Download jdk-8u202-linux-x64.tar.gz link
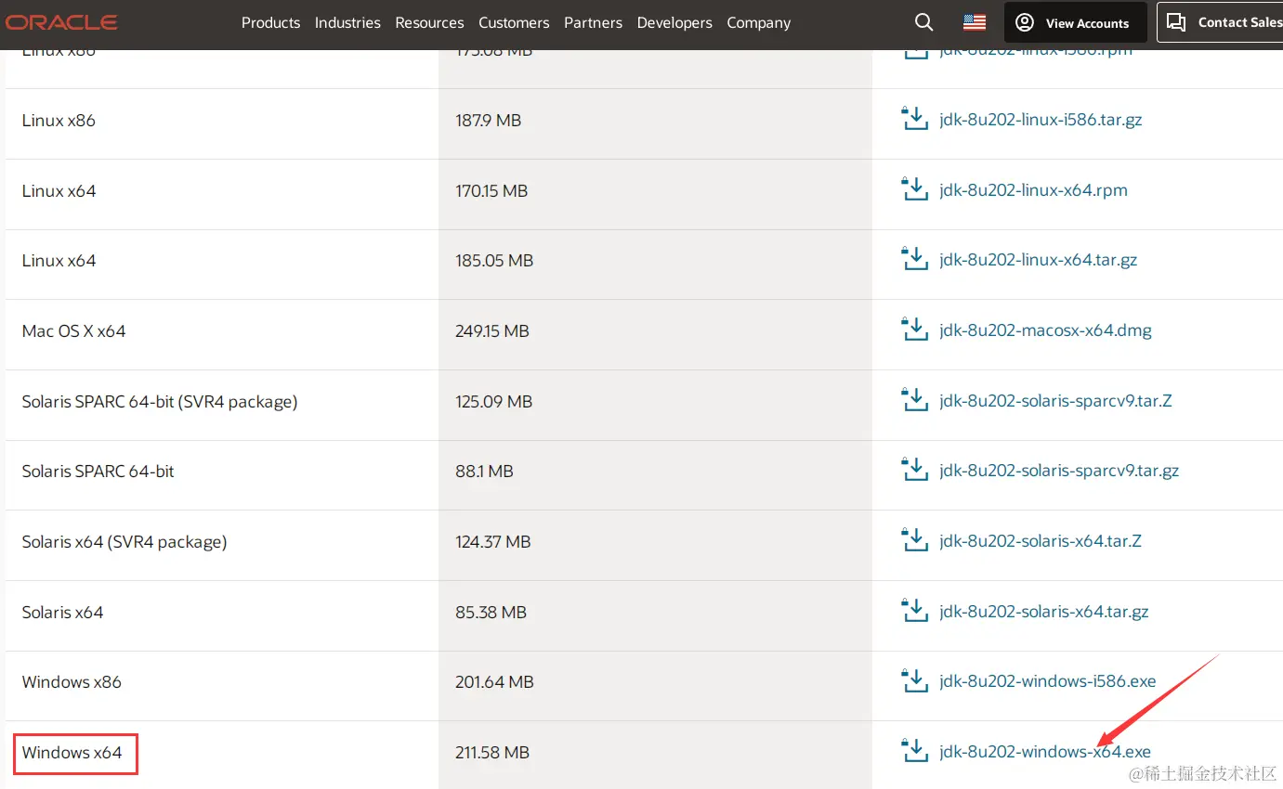The image size is (1283, 789). 1039,260
